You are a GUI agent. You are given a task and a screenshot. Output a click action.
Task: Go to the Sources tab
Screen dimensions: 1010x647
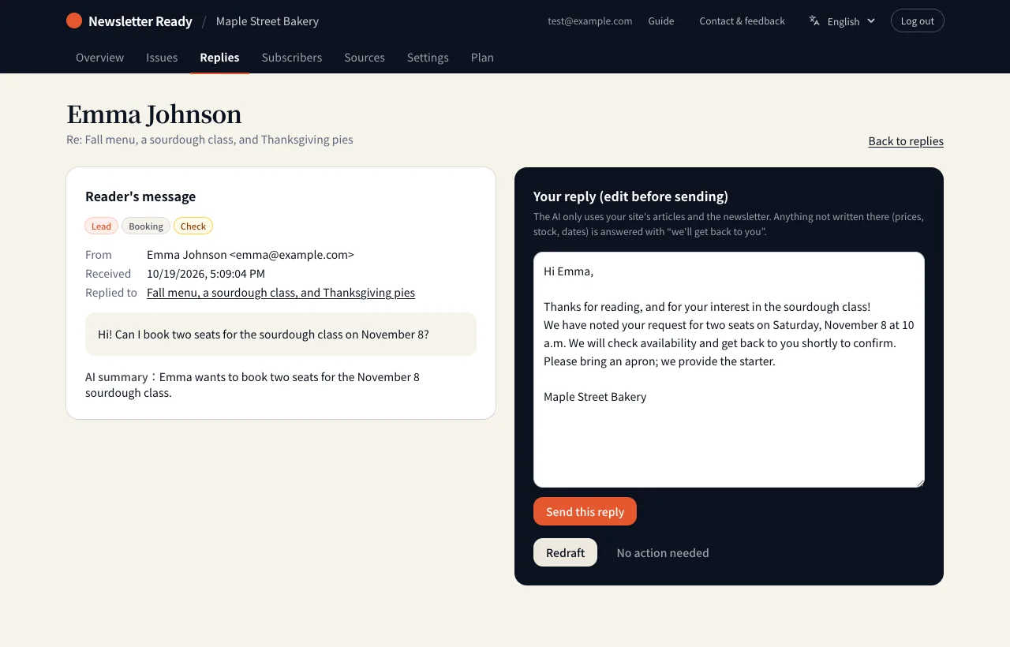pos(365,57)
